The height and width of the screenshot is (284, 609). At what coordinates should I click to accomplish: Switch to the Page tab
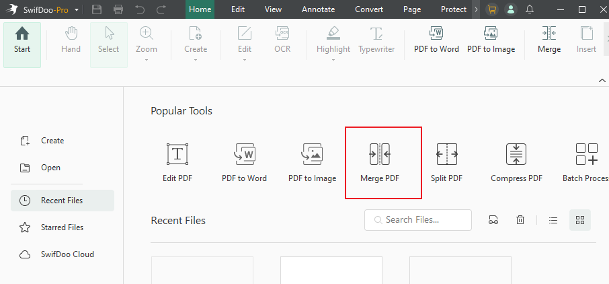(x=412, y=9)
